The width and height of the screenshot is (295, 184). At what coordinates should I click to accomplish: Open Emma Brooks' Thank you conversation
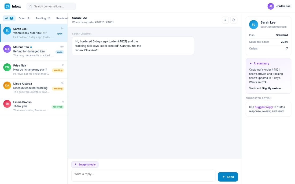click(x=34, y=106)
